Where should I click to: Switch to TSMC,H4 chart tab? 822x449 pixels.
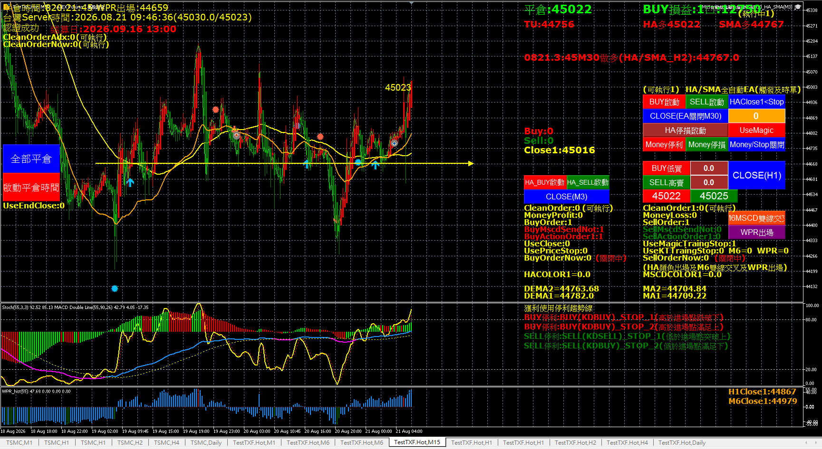click(166, 443)
